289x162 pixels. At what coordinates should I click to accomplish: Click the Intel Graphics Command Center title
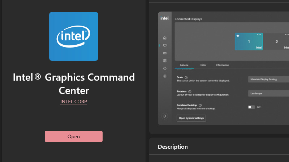74,84
